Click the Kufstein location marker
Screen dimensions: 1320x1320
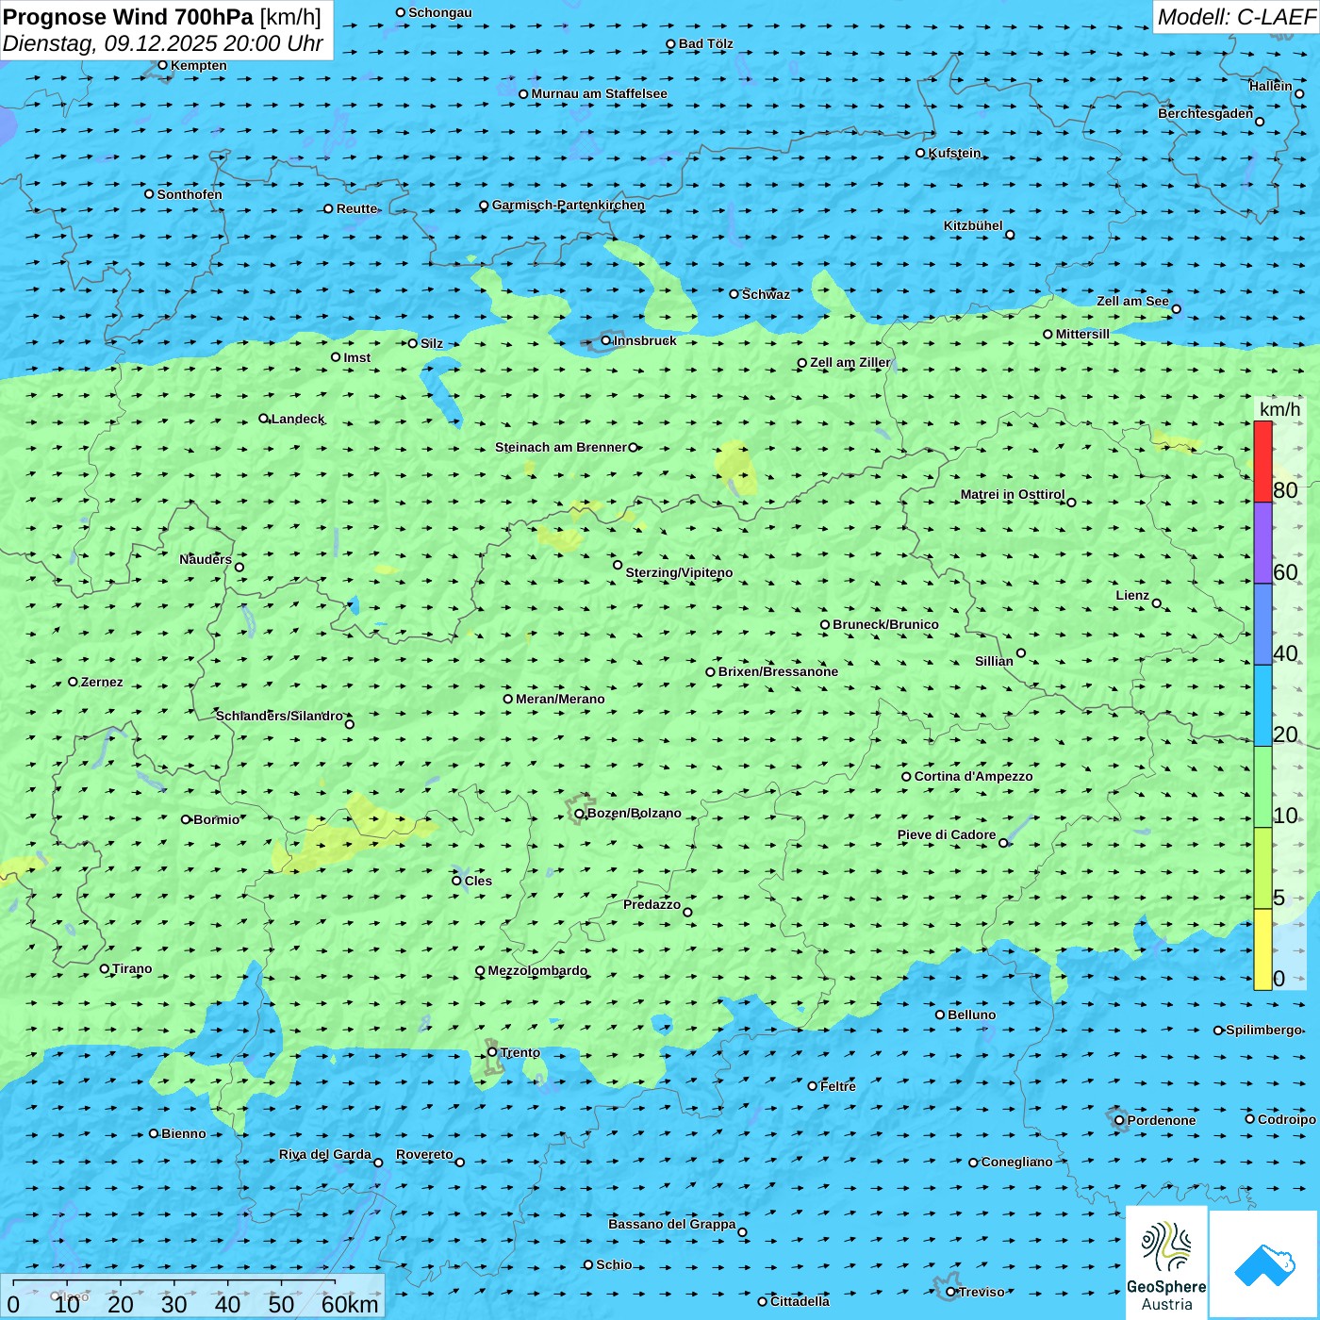921,153
